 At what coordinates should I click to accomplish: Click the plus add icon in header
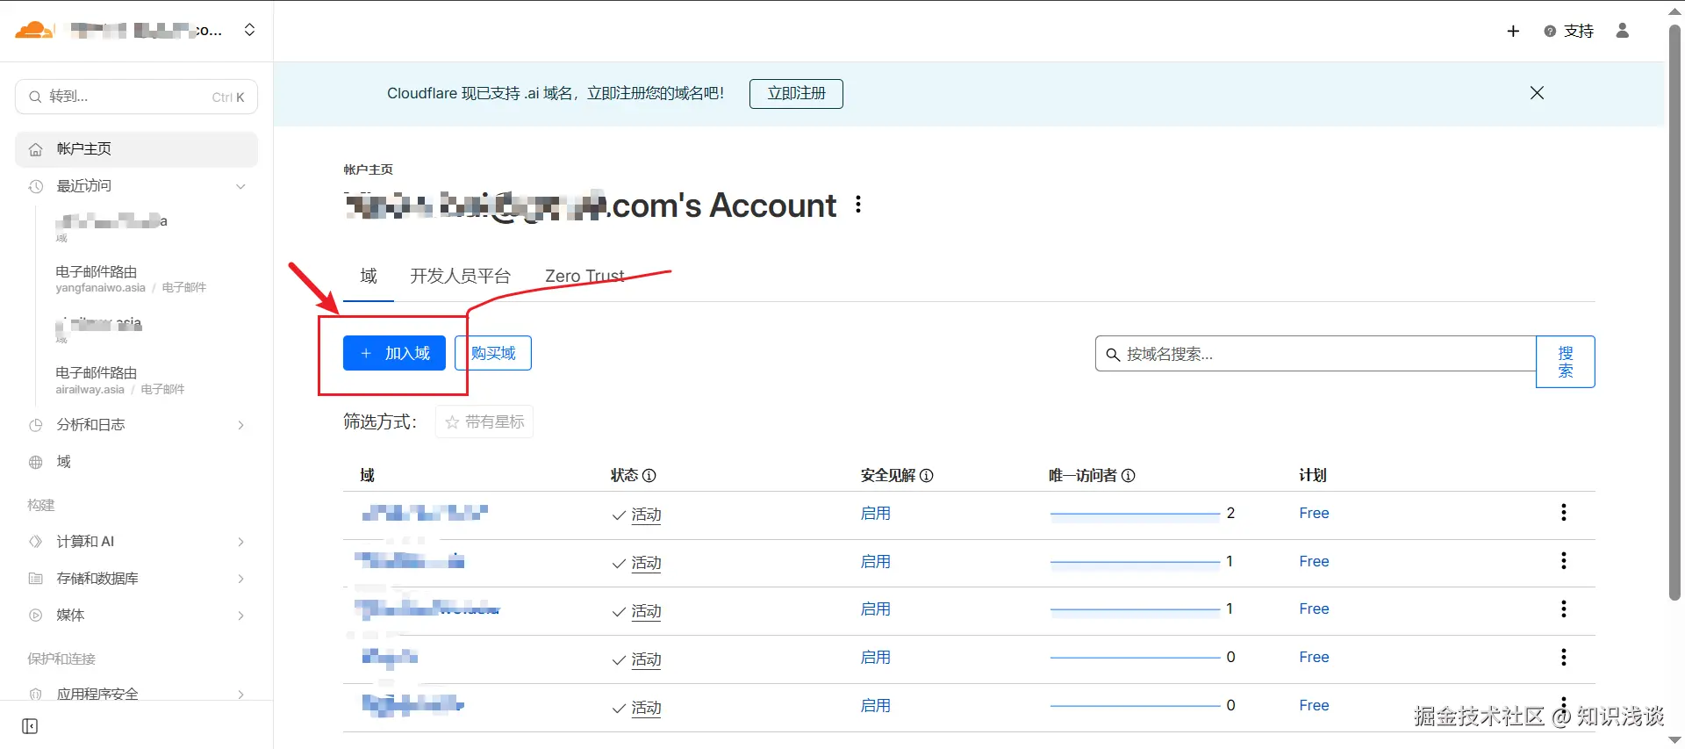click(x=1513, y=31)
